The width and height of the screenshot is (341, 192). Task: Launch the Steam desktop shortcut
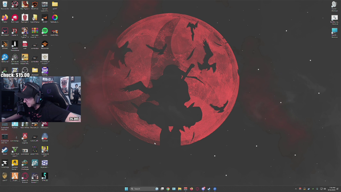tap(5, 150)
